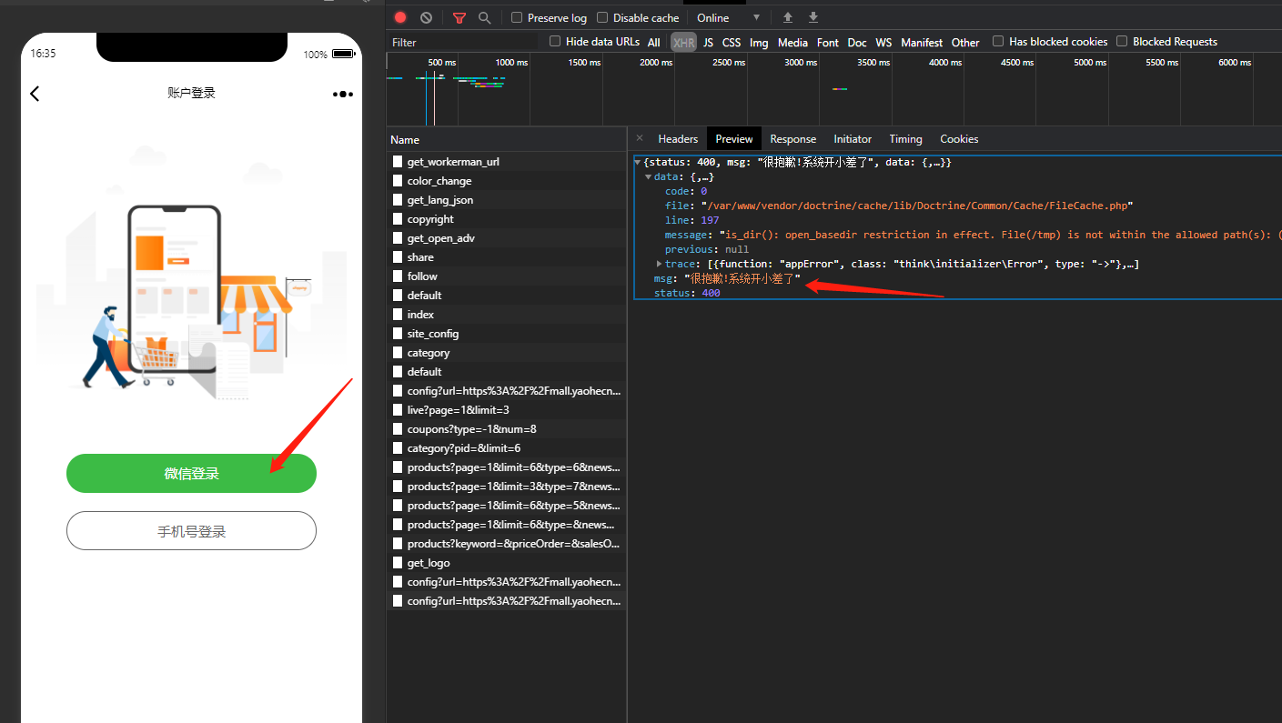Tick the Blocked Requests checkbox
The image size is (1282, 723).
point(1122,41)
